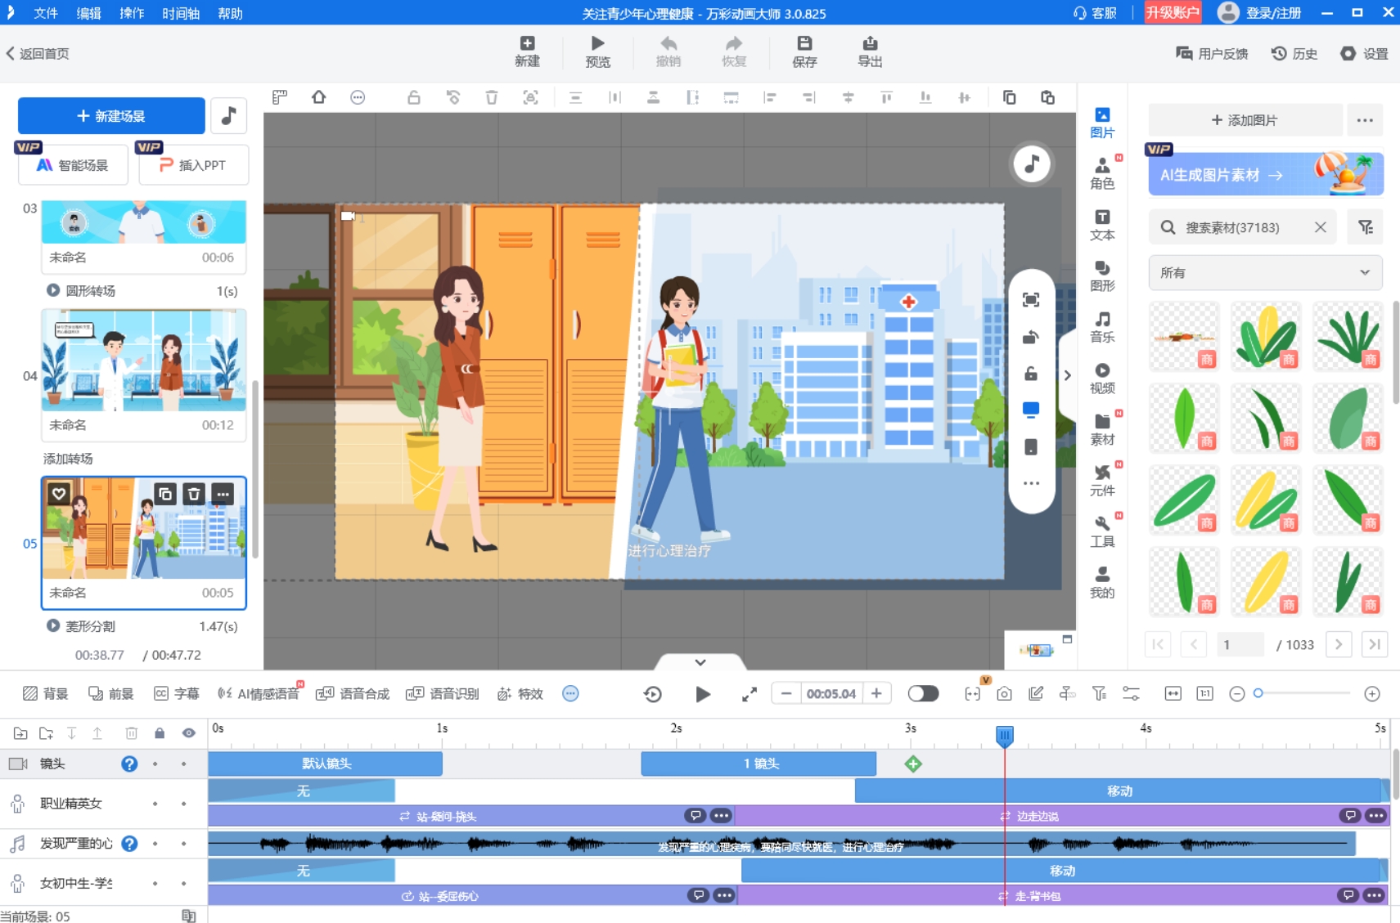This screenshot has width=1400, height=923.
Task: Expand the right panel arrow beside canvas
Action: click(1067, 375)
